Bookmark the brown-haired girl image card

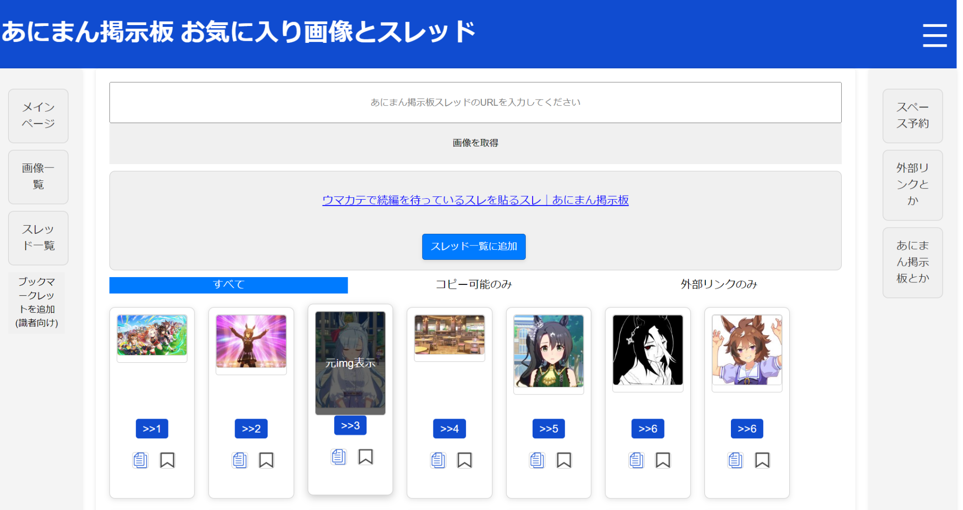[762, 460]
